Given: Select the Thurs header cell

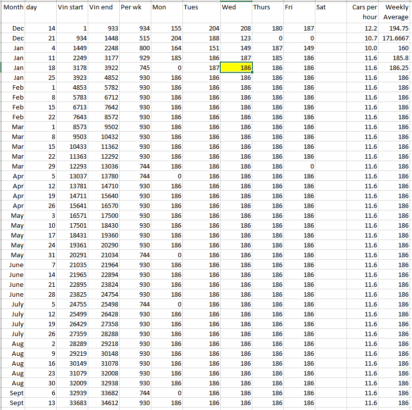Looking at the screenshot, I should (267, 8).
